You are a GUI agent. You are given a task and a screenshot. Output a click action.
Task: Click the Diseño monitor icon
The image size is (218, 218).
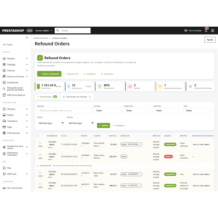[4, 115]
